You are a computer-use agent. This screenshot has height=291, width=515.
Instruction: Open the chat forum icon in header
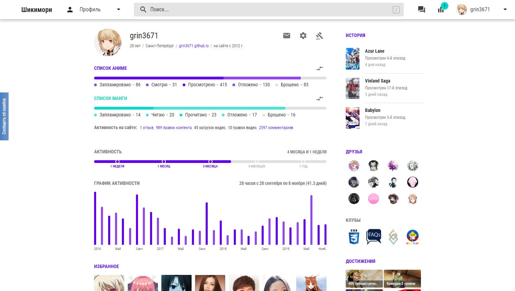click(421, 10)
